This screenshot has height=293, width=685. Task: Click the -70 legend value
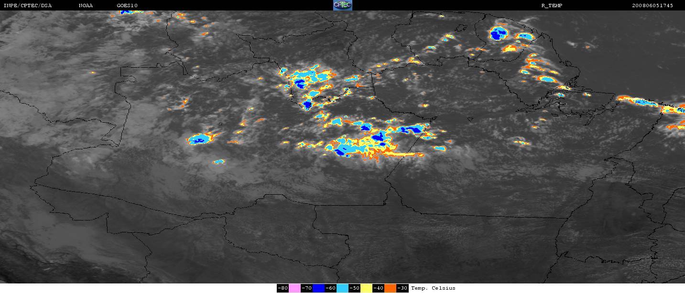[x=306, y=288]
